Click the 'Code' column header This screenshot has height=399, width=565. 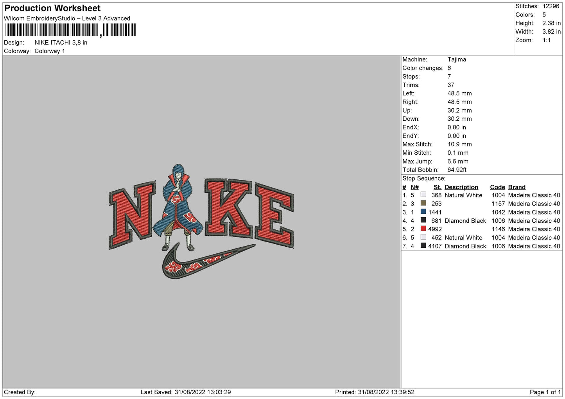click(497, 187)
